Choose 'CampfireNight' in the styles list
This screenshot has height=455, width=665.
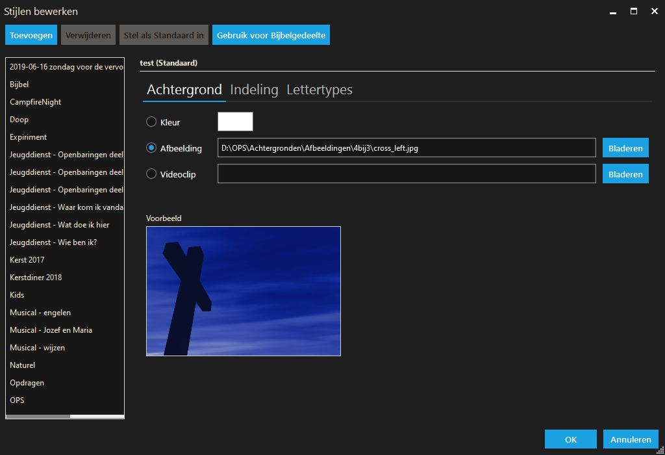pos(65,102)
